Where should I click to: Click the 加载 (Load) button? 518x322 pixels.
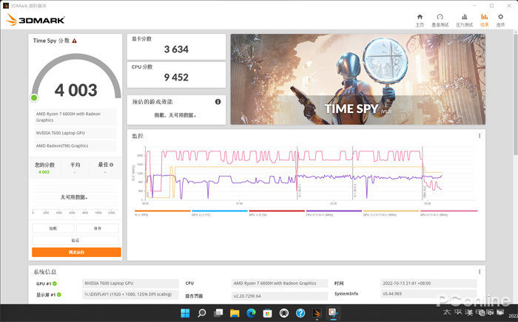pos(53,228)
